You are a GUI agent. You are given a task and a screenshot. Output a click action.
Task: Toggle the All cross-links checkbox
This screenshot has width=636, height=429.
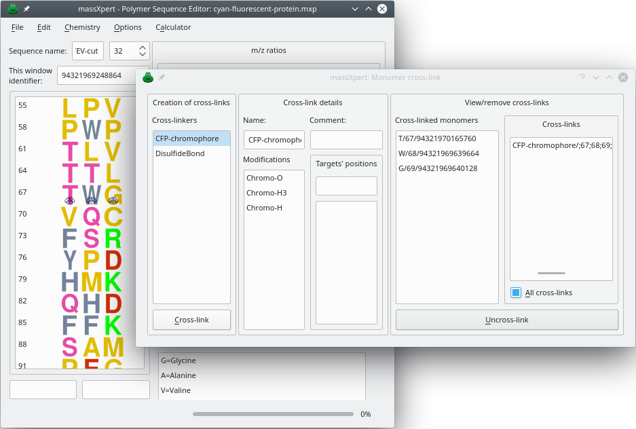516,293
